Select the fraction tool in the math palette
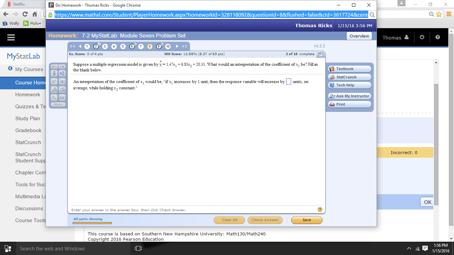Image resolution: width=454 pixels, height=255 pixels. 54,74
